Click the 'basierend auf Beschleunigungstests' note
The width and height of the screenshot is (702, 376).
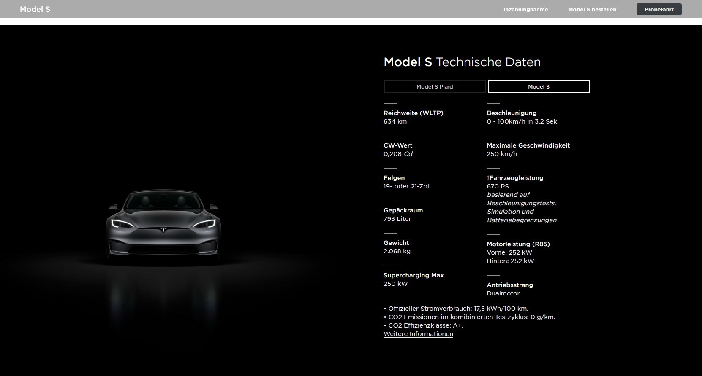coord(522,207)
